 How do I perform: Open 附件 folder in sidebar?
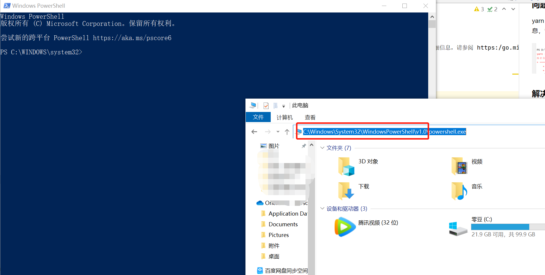click(x=270, y=246)
